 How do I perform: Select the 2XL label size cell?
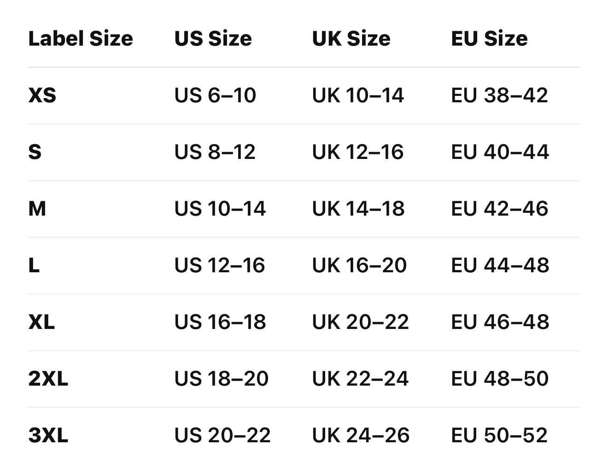click(48, 379)
